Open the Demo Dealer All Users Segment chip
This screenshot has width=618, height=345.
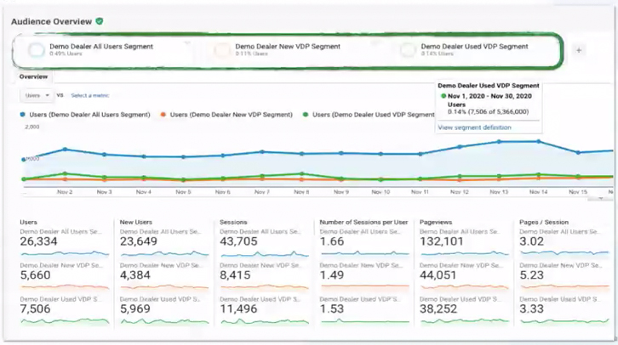(x=103, y=49)
